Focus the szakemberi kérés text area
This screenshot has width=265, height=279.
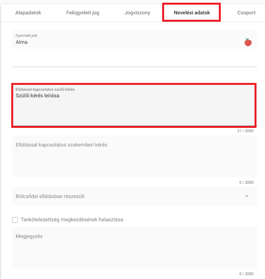tap(135, 157)
